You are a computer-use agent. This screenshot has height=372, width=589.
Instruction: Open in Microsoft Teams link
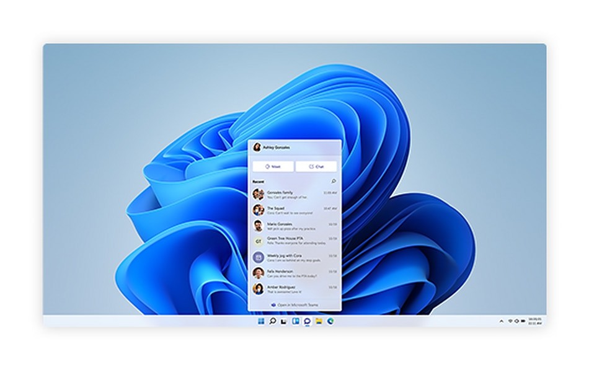[294, 306]
